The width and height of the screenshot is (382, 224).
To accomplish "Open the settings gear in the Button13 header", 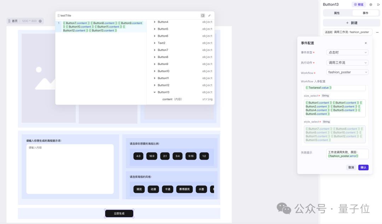I will (x=371, y=5).
